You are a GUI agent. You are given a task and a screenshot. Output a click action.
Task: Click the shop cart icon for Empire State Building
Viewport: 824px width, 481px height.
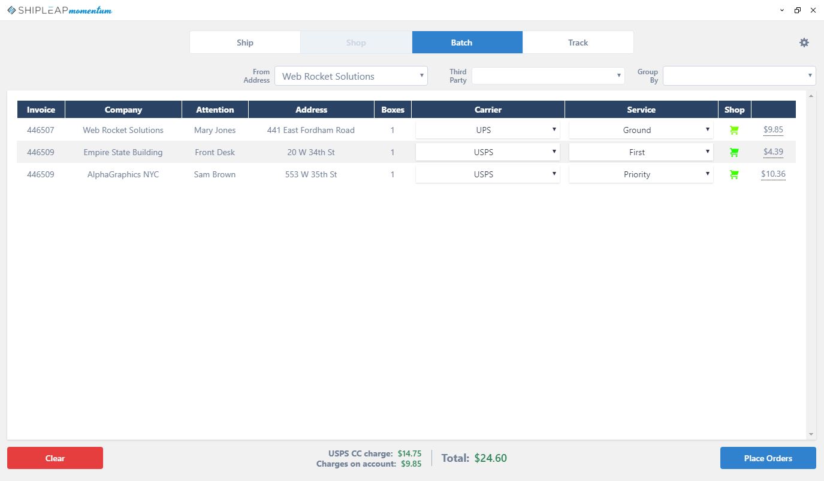[x=734, y=152]
